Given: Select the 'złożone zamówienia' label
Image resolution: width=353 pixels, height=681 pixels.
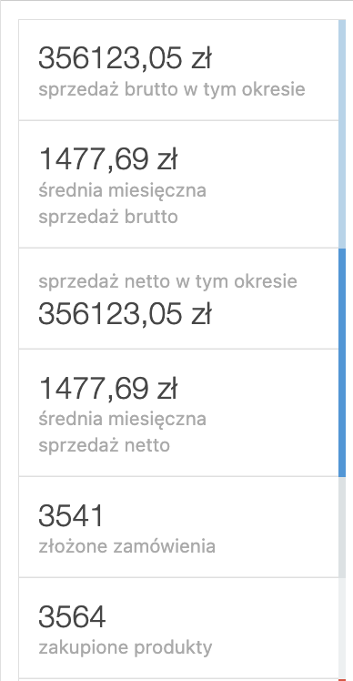Looking at the screenshot, I should click(x=126, y=546).
